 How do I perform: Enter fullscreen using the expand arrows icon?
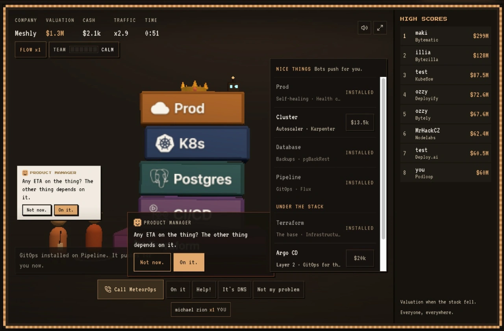[380, 28]
